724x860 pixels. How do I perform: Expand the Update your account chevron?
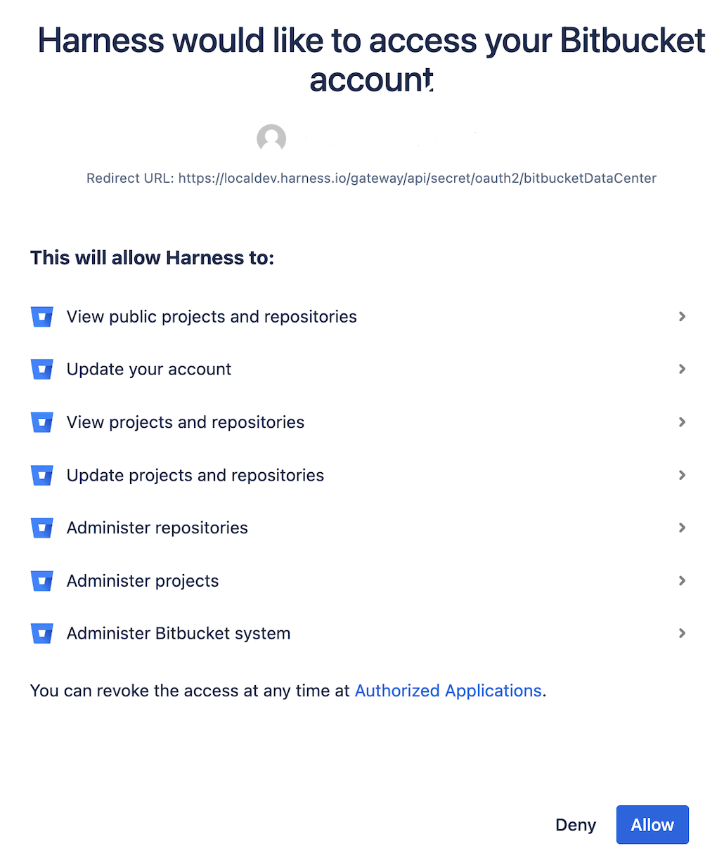(682, 370)
